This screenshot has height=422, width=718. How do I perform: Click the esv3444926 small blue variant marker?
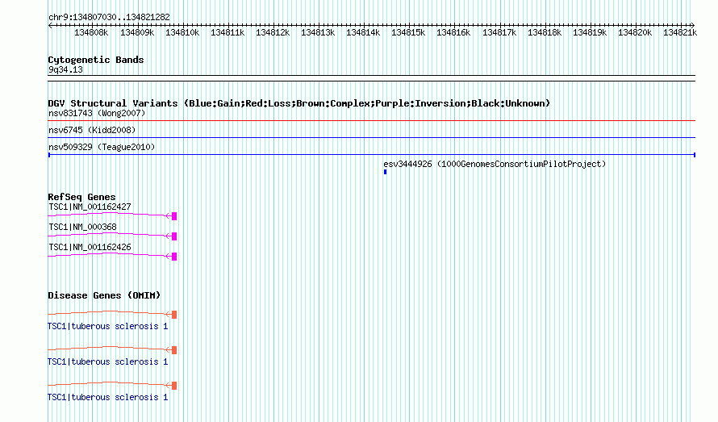pos(385,172)
